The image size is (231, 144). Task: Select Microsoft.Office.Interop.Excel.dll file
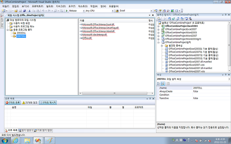(98, 24)
